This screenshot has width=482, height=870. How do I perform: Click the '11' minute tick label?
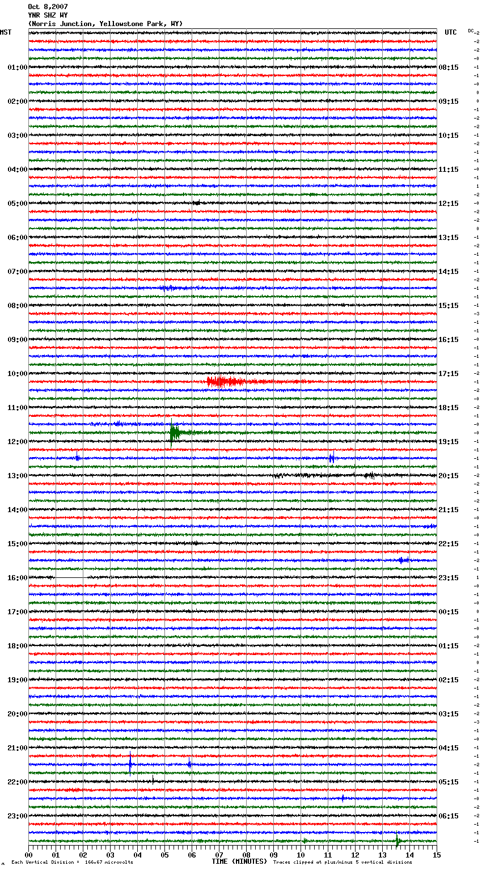click(x=328, y=855)
